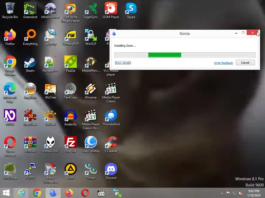Select the Glary Utilities desktop shortcut

click(x=91, y=144)
